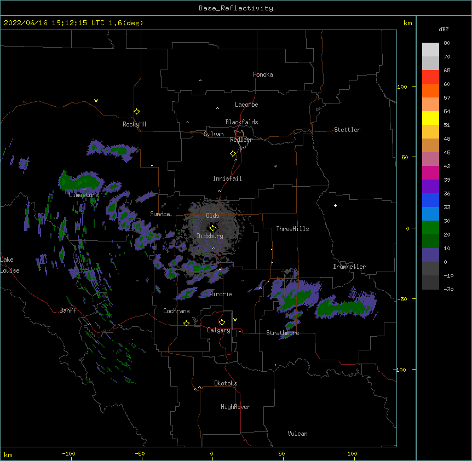Click the yellow diamond marker above RockyMH
The image size is (472, 461).
(x=136, y=111)
